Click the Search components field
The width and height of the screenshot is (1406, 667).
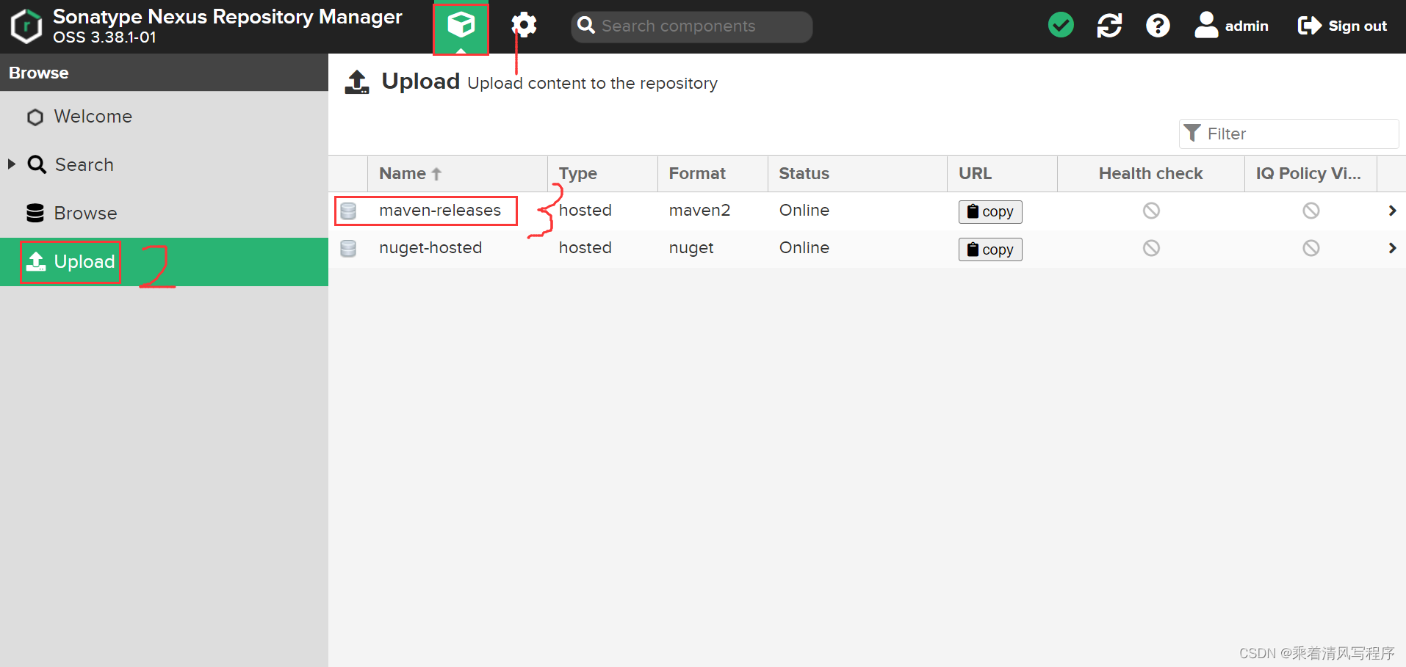coord(692,26)
